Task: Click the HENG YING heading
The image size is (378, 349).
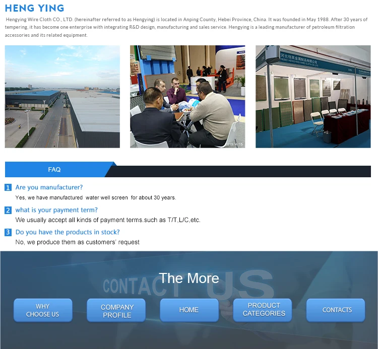Action: click(x=34, y=8)
